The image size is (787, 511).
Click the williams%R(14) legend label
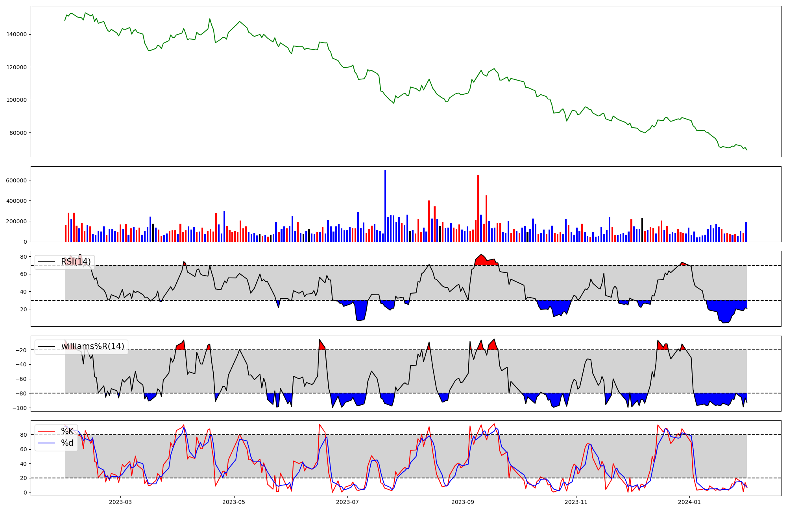click(92, 346)
